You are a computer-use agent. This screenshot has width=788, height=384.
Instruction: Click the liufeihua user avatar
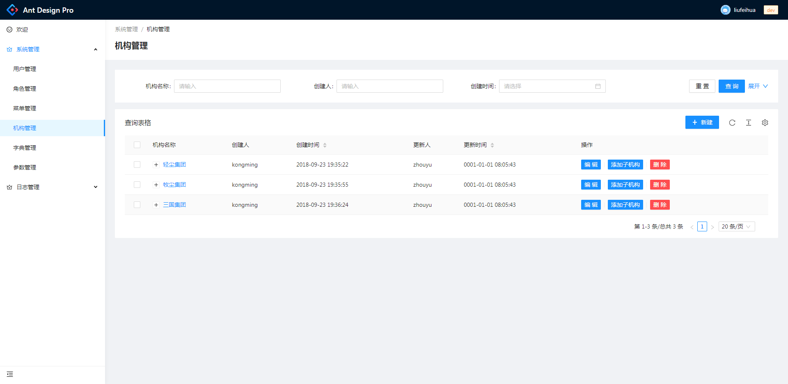pos(725,10)
